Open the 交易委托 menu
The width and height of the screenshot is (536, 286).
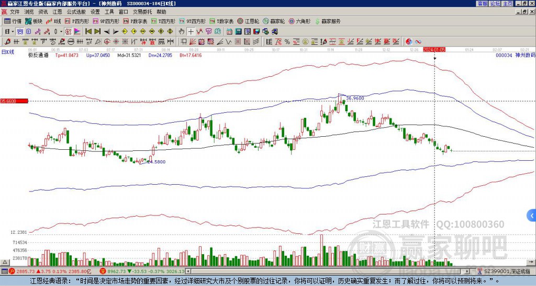[142, 12]
